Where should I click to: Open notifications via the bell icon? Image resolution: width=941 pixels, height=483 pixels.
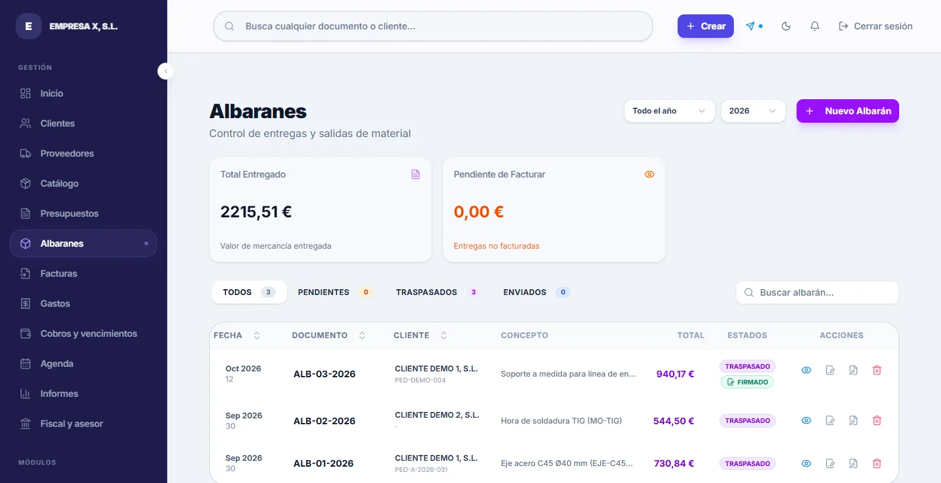click(815, 26)
